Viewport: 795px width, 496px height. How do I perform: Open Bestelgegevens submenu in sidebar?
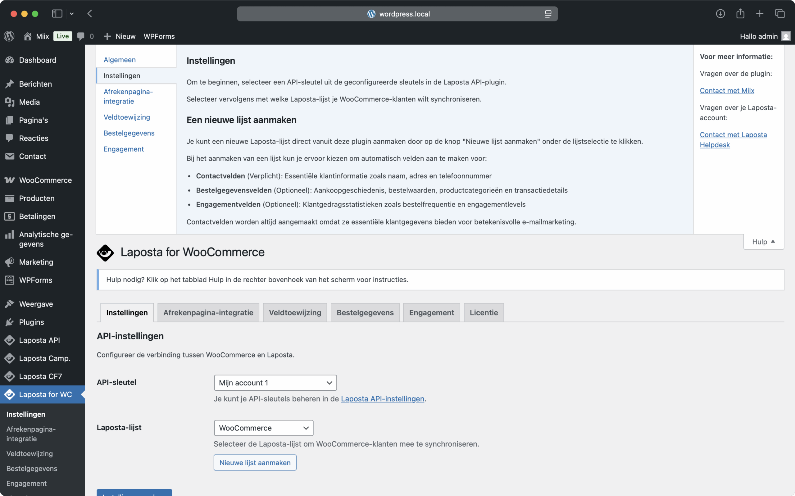point(32,468)
